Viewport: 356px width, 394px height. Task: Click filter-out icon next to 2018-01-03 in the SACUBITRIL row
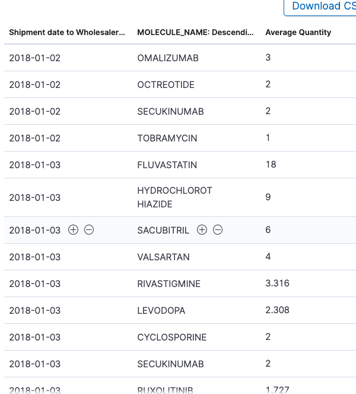click(x=89, y=230)
